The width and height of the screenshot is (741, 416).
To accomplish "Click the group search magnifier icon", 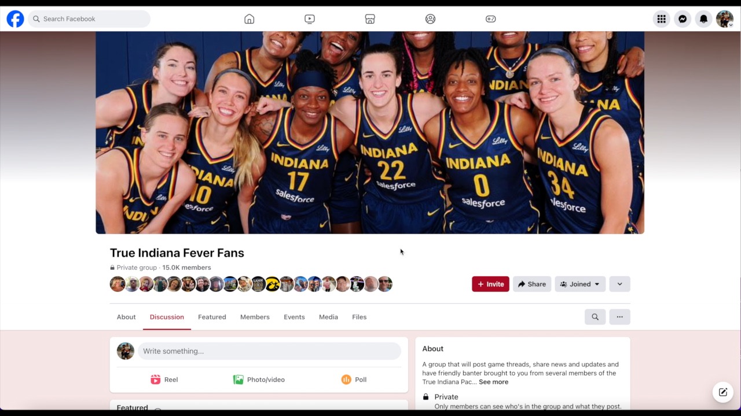I will coord(595,317).
